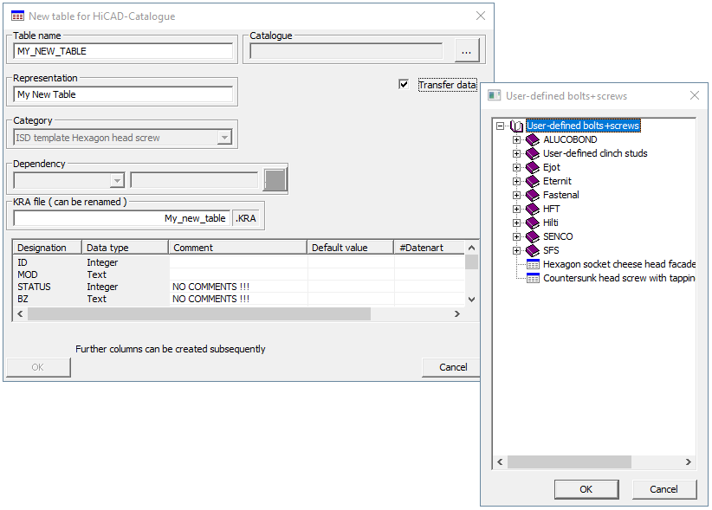
Task: Click the Table name input field
Action: [123, 51]
